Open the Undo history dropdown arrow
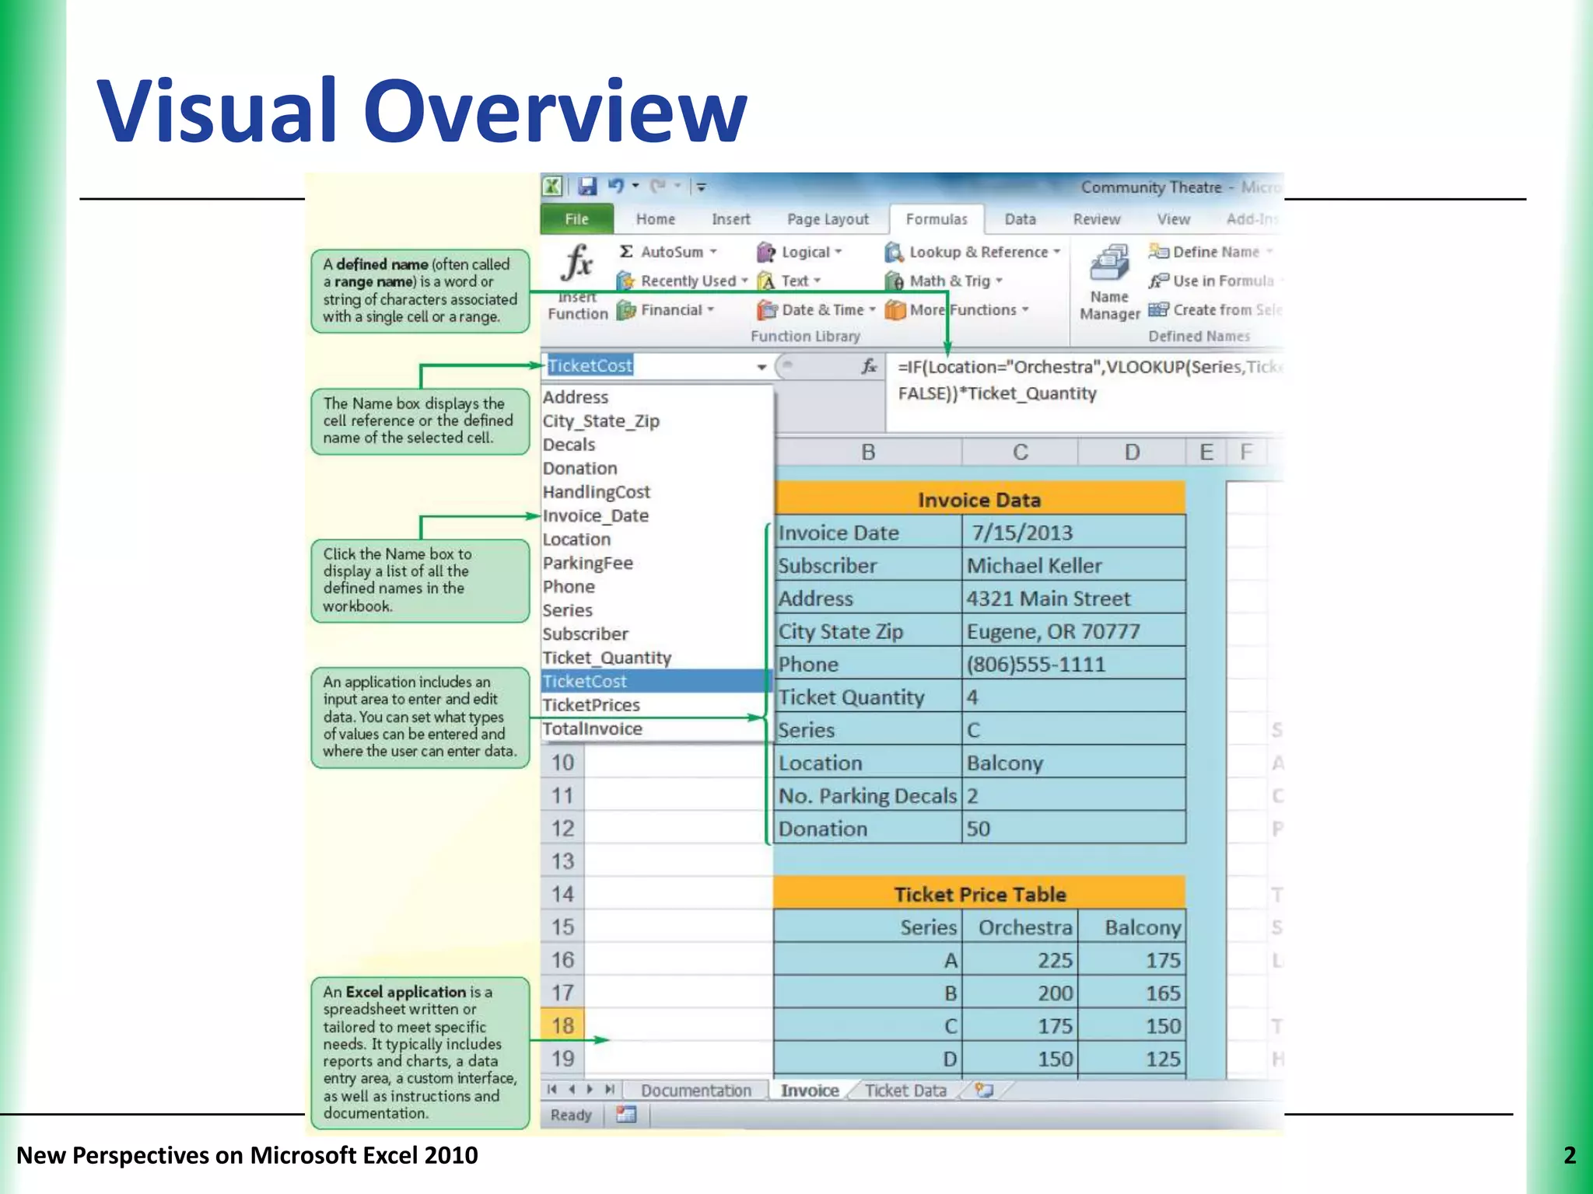 point(635,186)
